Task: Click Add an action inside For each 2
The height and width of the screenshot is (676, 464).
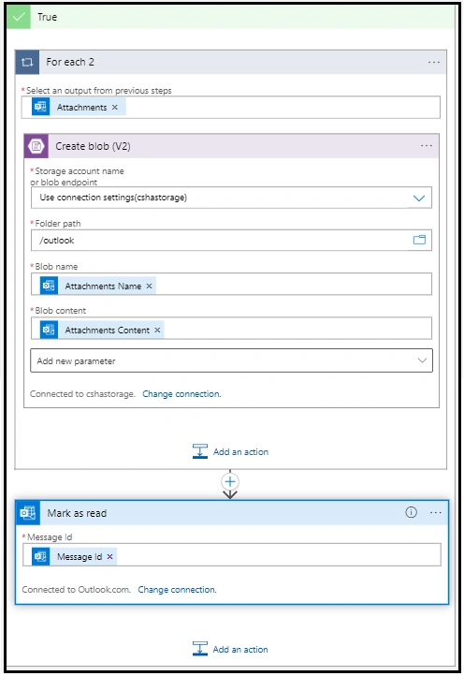Action: point(230,451)
